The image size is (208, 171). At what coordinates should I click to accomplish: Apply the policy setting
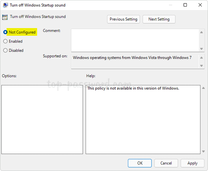(192, 163)
